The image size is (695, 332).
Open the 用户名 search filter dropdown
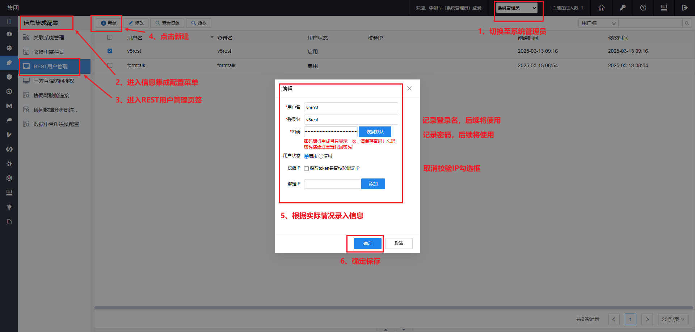click(598, 23)
